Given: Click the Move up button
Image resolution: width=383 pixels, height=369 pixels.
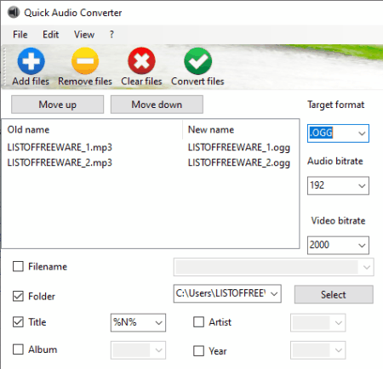Looking at the screenshot, I should click(x=57, y=105).
